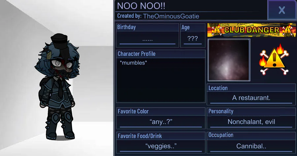This screenshot has width=297, height=156.
Task: Click the Favorite Color any..? field
Action: [161, 122]
